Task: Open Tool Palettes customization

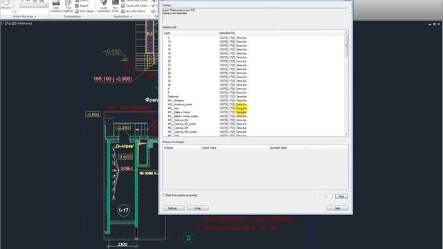Action: [69, 6]
